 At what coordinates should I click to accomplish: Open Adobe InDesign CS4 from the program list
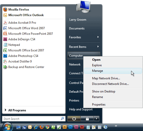pyautogui.click(x=19, y=39)
